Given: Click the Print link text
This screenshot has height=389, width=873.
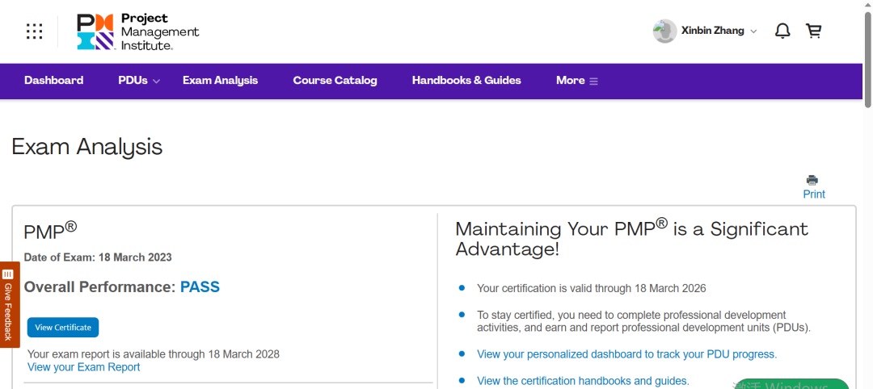Looking at the screenshot, I should (814, 194).
